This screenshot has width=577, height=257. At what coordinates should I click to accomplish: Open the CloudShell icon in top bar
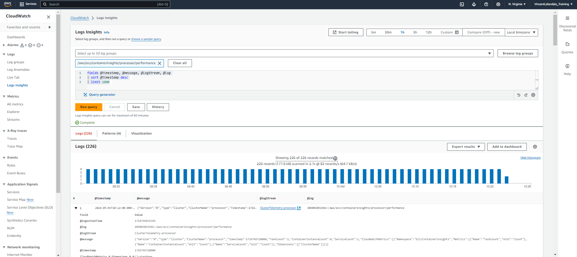pos(462,4)
